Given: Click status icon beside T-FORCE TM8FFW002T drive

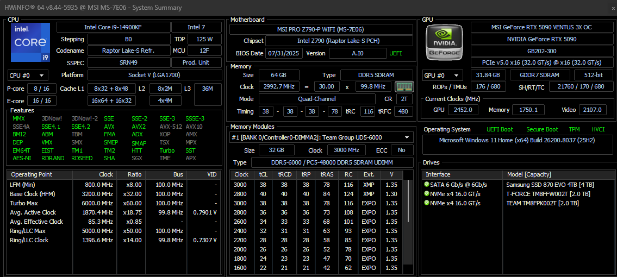Looking at the screenshot, I should click(427, 194).
